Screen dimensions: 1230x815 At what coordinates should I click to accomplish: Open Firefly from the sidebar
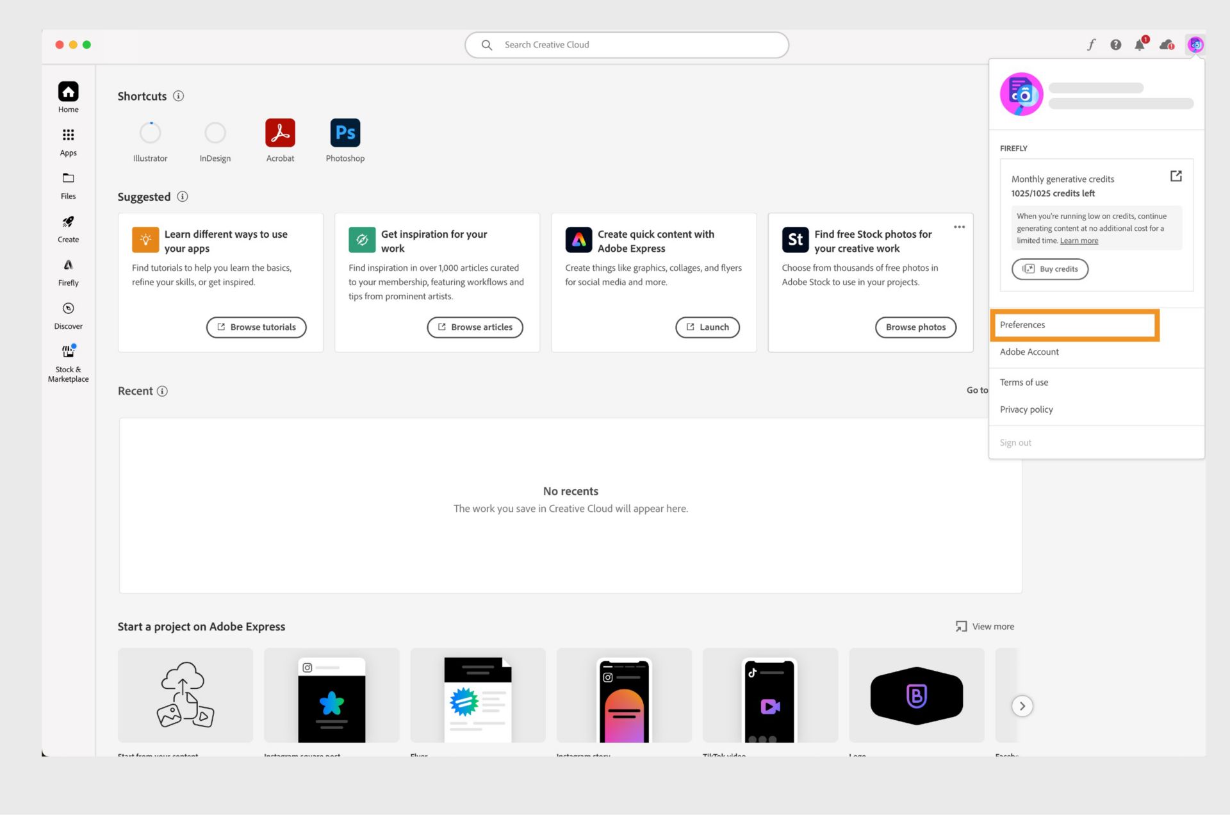tap(68, 272)
